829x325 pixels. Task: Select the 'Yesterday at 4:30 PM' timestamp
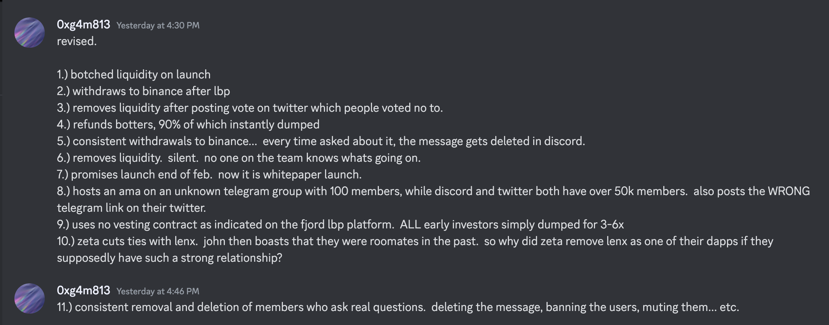[x=158, y=25]
